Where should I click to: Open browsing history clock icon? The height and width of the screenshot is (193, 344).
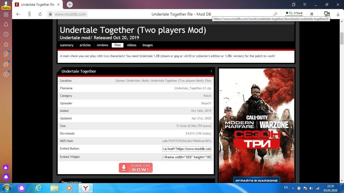[x=6, y=34]
